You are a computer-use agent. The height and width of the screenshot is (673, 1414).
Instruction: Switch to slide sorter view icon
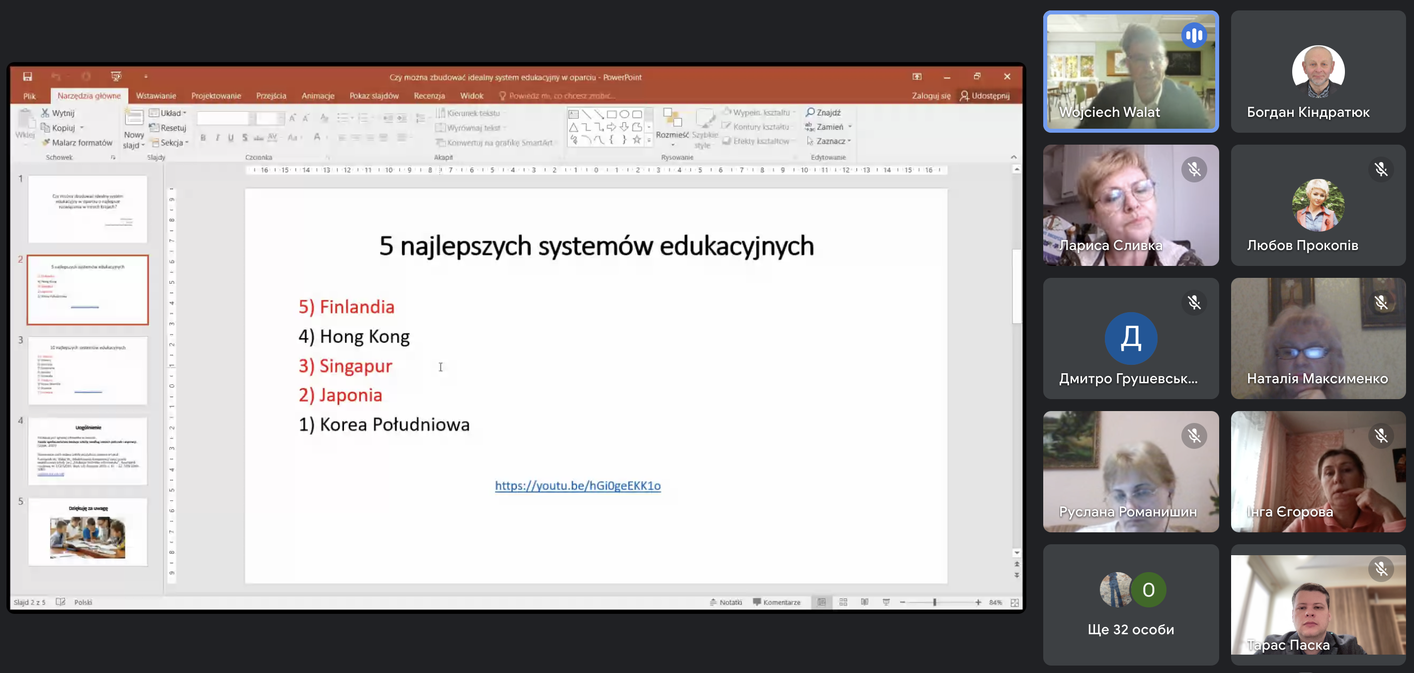tap(843, 602)
